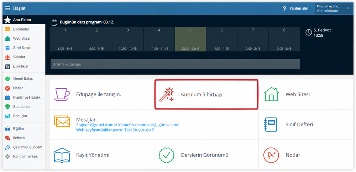
Task: Expand the Eğitim sidebar submenu chevron
Action: pos(42,129)
